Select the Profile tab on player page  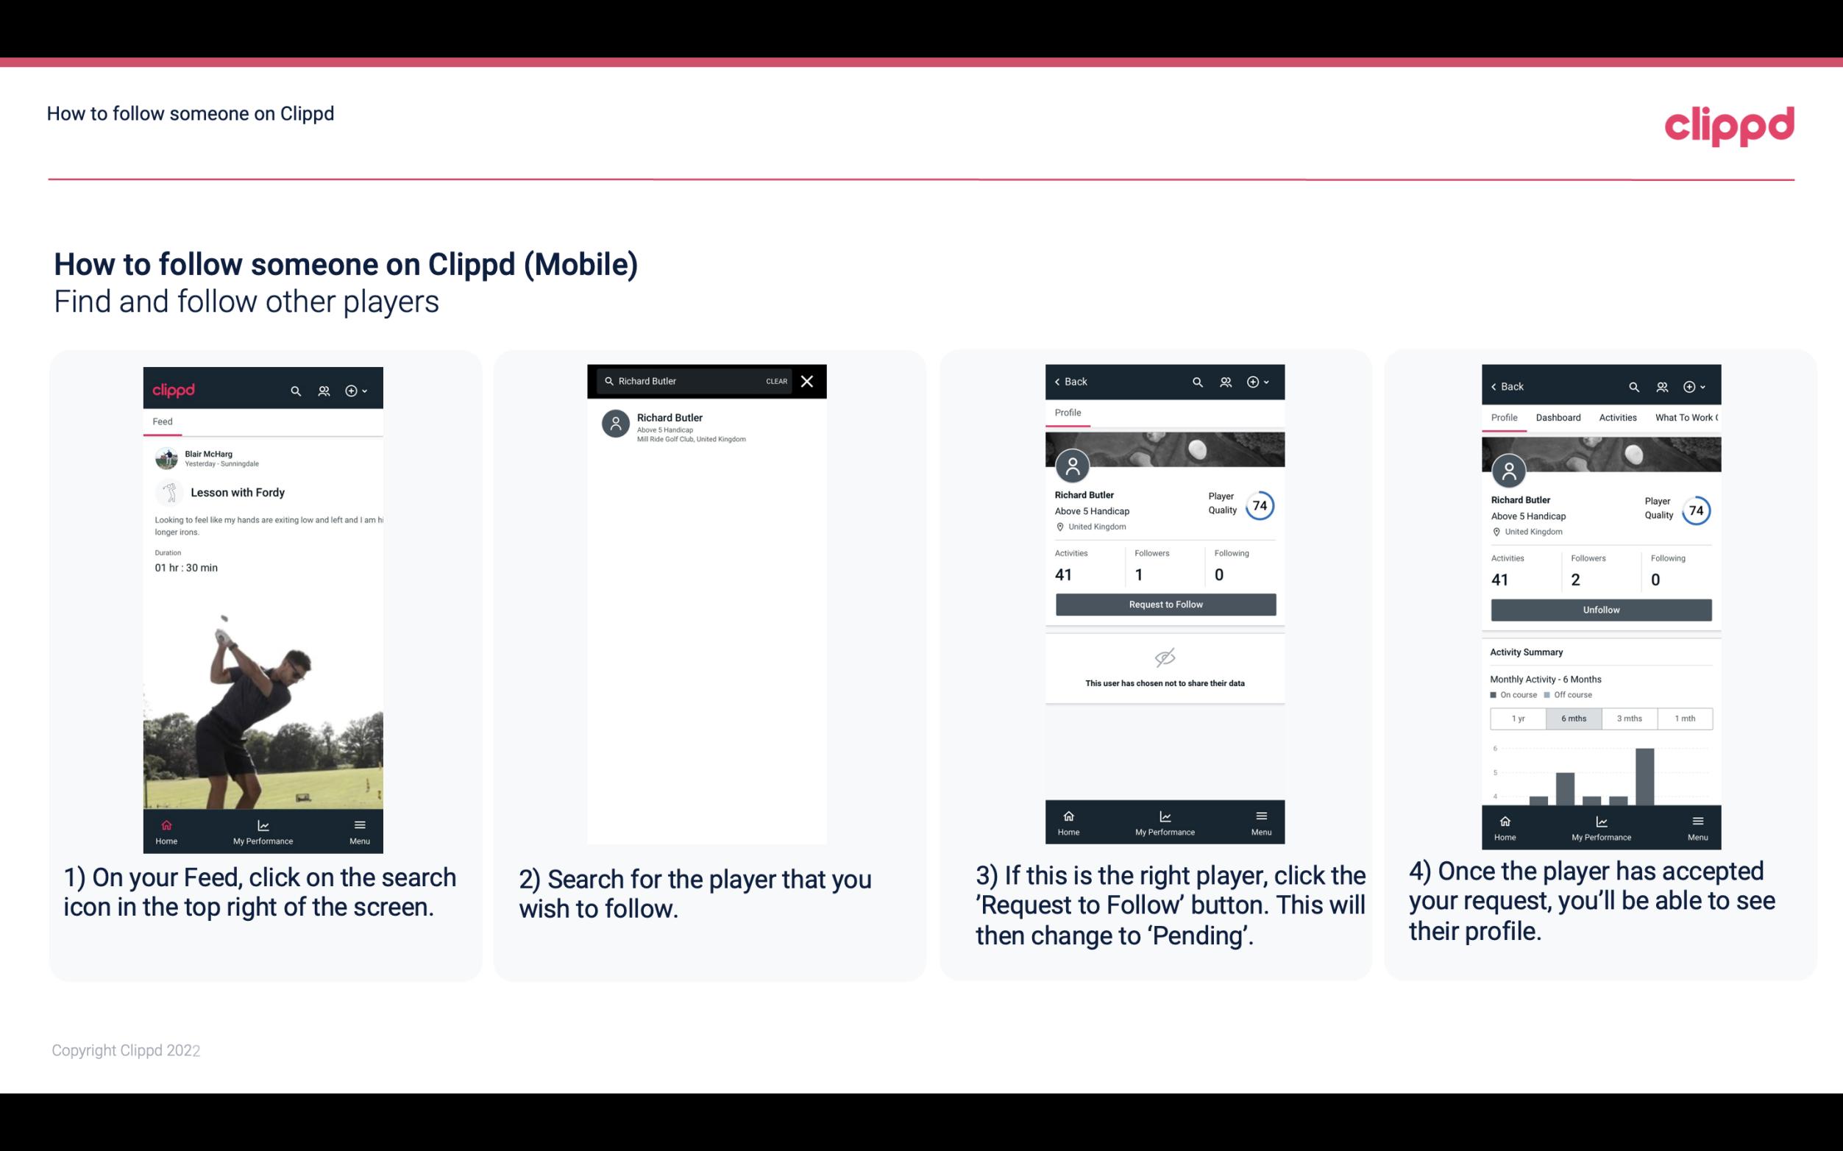tap(1069, 413)
